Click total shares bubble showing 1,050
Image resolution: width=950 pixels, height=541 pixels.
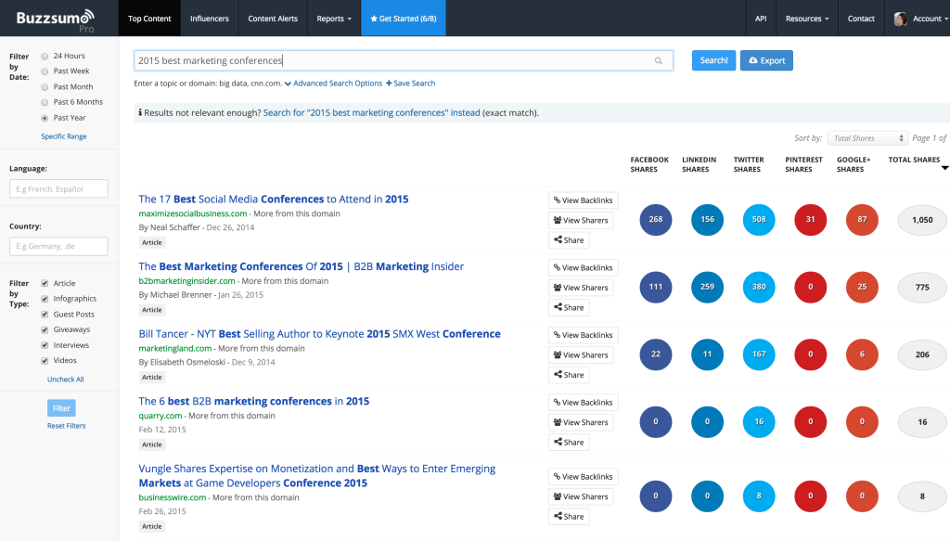(922, 220)
